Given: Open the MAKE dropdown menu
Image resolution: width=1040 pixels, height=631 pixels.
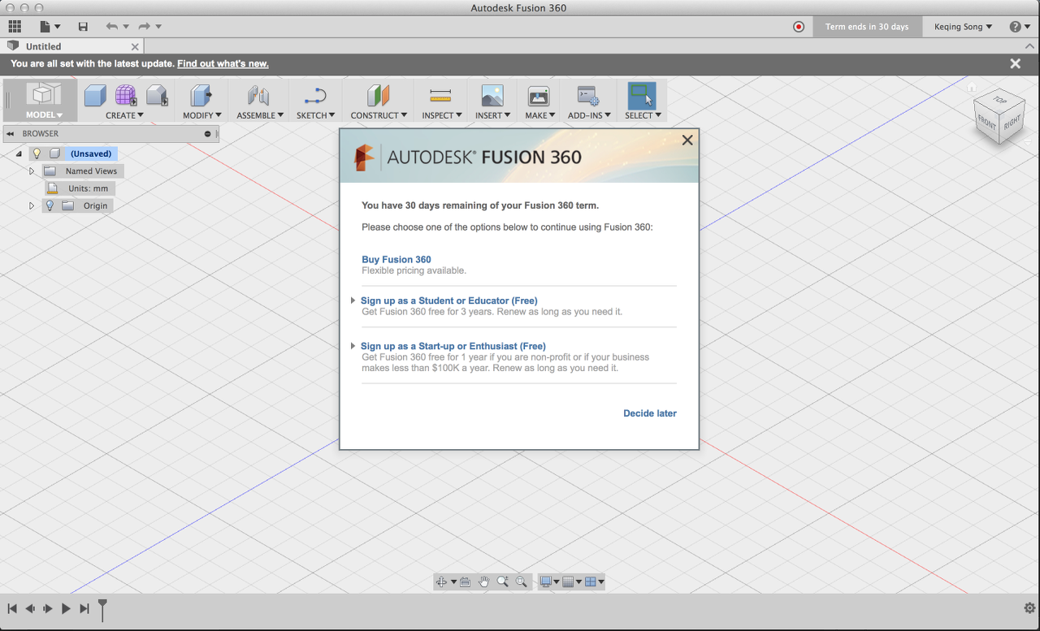Looking at the screenshot, I should coord(540,115).
